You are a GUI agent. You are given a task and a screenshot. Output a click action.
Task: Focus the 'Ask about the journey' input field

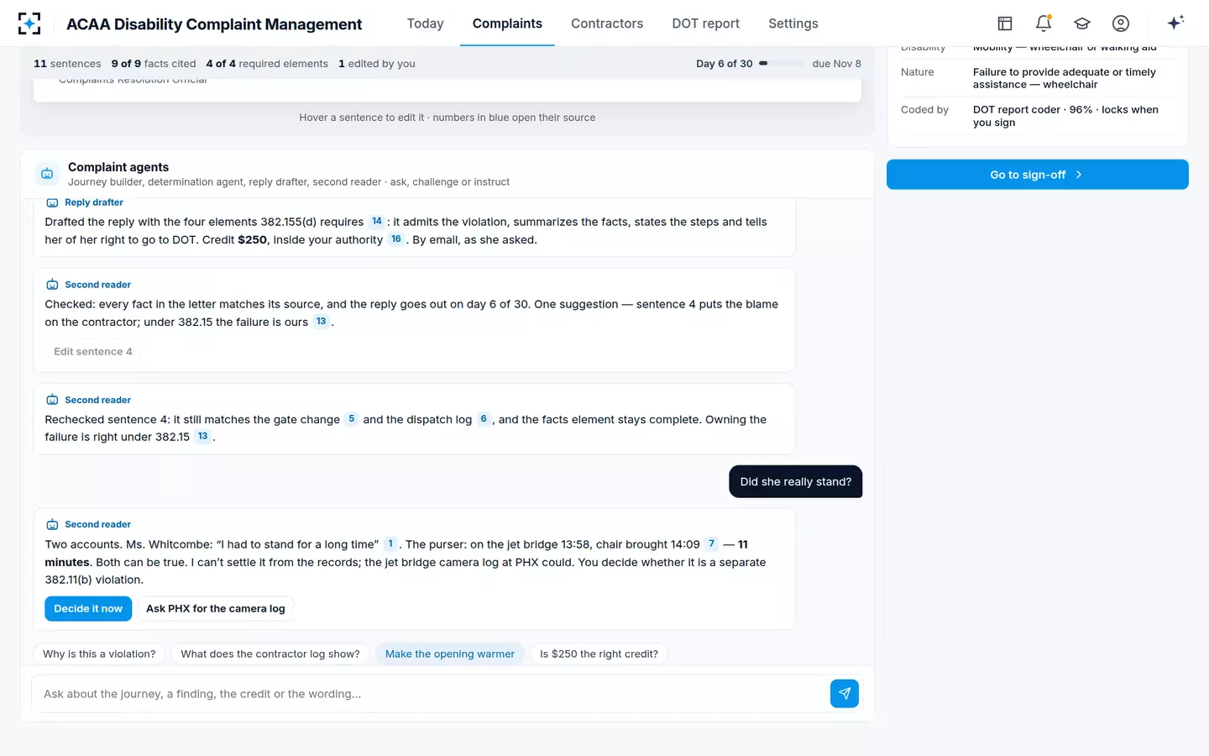coord(430,694)
